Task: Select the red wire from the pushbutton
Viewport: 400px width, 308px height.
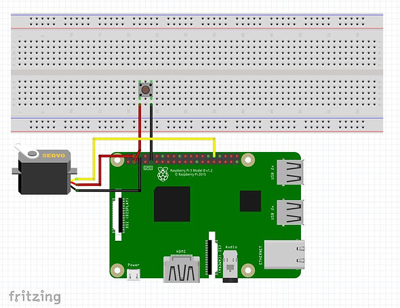Action: tap(140, 128)
